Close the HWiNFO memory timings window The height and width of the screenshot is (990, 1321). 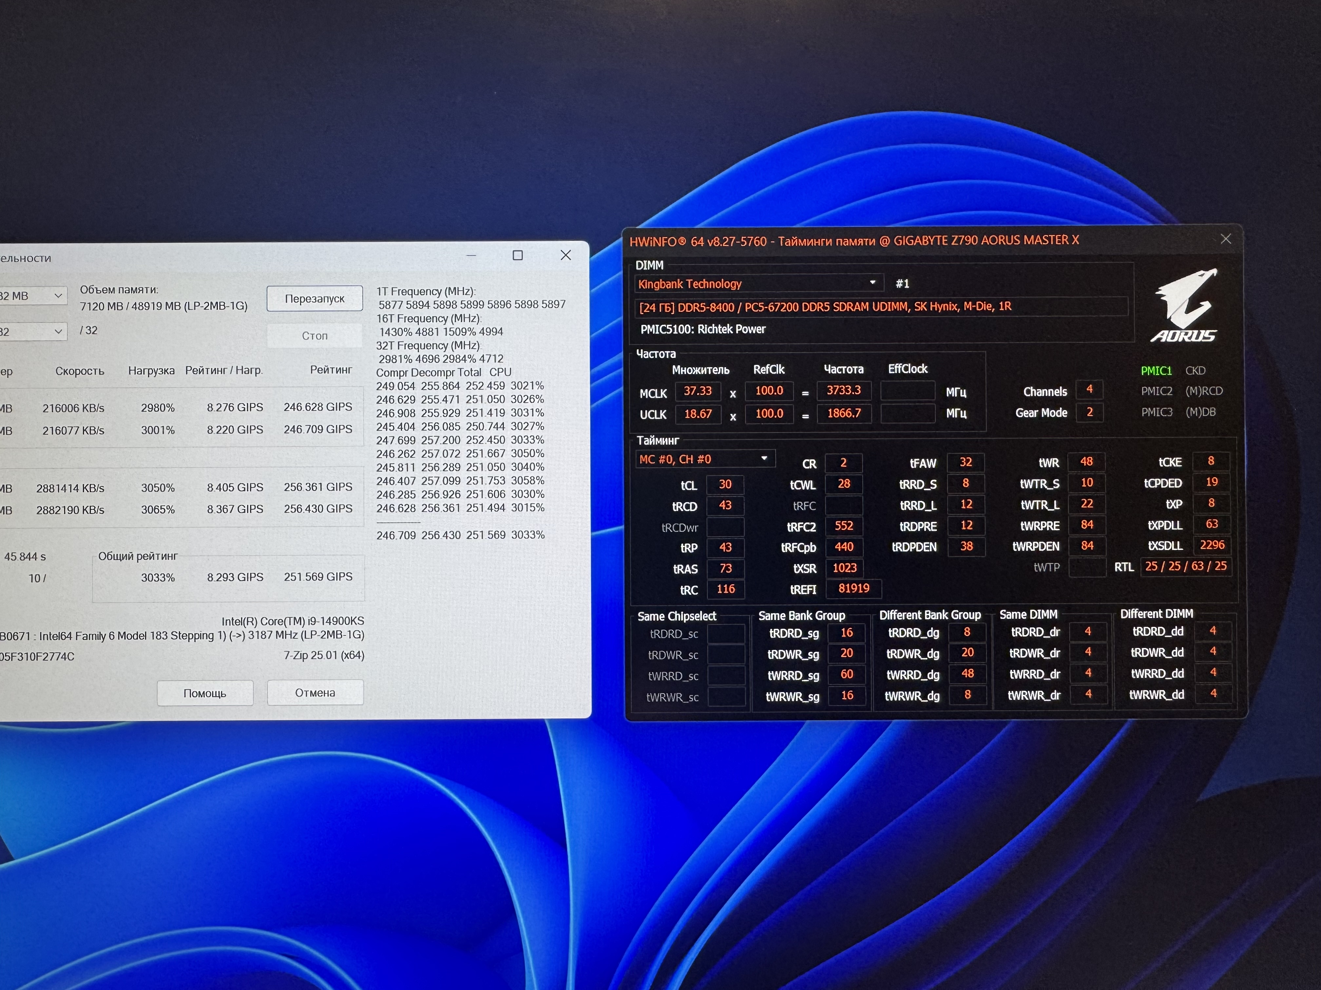[1226, 239]
